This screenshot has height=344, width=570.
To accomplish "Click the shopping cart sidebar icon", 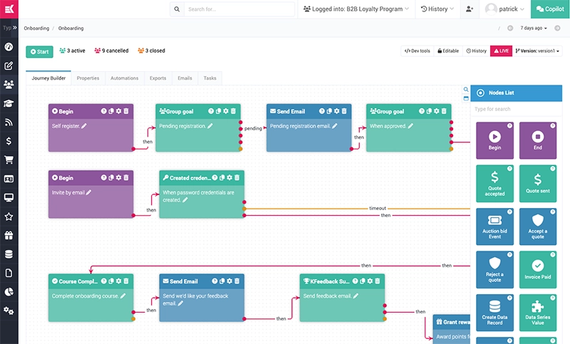I will 9,160.
